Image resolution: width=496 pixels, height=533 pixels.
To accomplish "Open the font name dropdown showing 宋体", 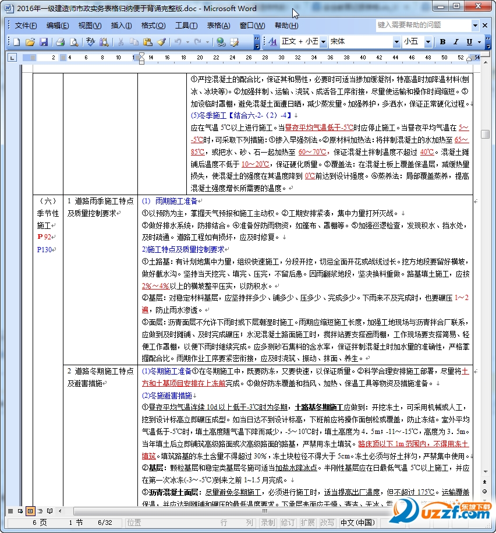I will pyautogui.click(x=396, y=42).
